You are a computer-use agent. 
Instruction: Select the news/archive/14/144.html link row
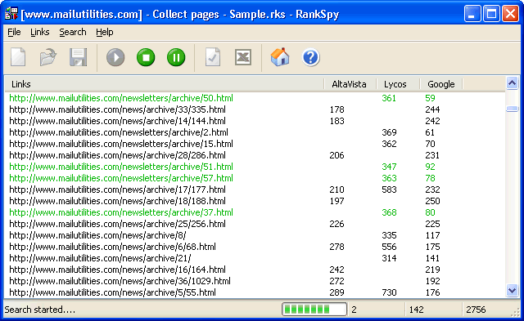tap(255, 121)
